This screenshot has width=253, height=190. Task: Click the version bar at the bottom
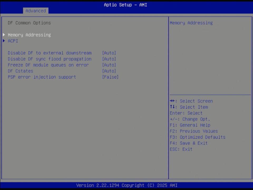click(x=125, y=185)
